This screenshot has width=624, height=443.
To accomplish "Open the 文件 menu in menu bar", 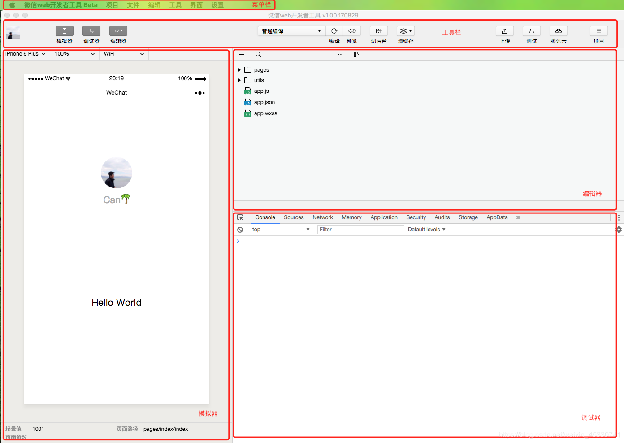I will click(x=133, y=5).
